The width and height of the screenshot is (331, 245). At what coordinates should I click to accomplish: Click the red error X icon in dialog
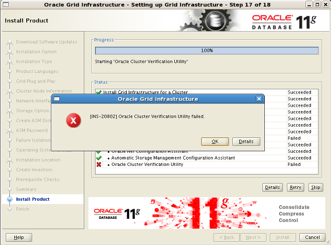coord(73,120)
